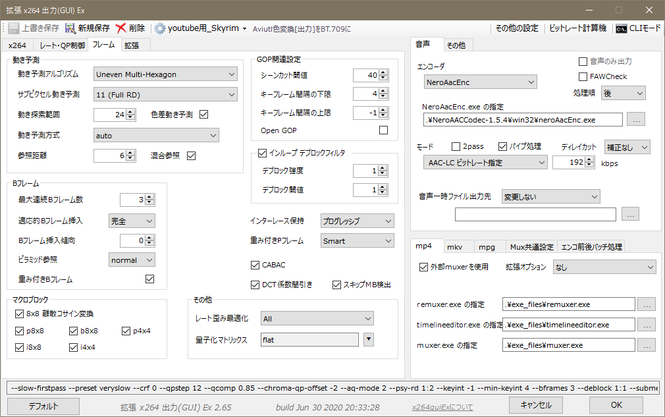Toggle 8x8 離散コサイン変換 checkbox
The width and height of the screenshot is (665, 417).
coord(19,314)
